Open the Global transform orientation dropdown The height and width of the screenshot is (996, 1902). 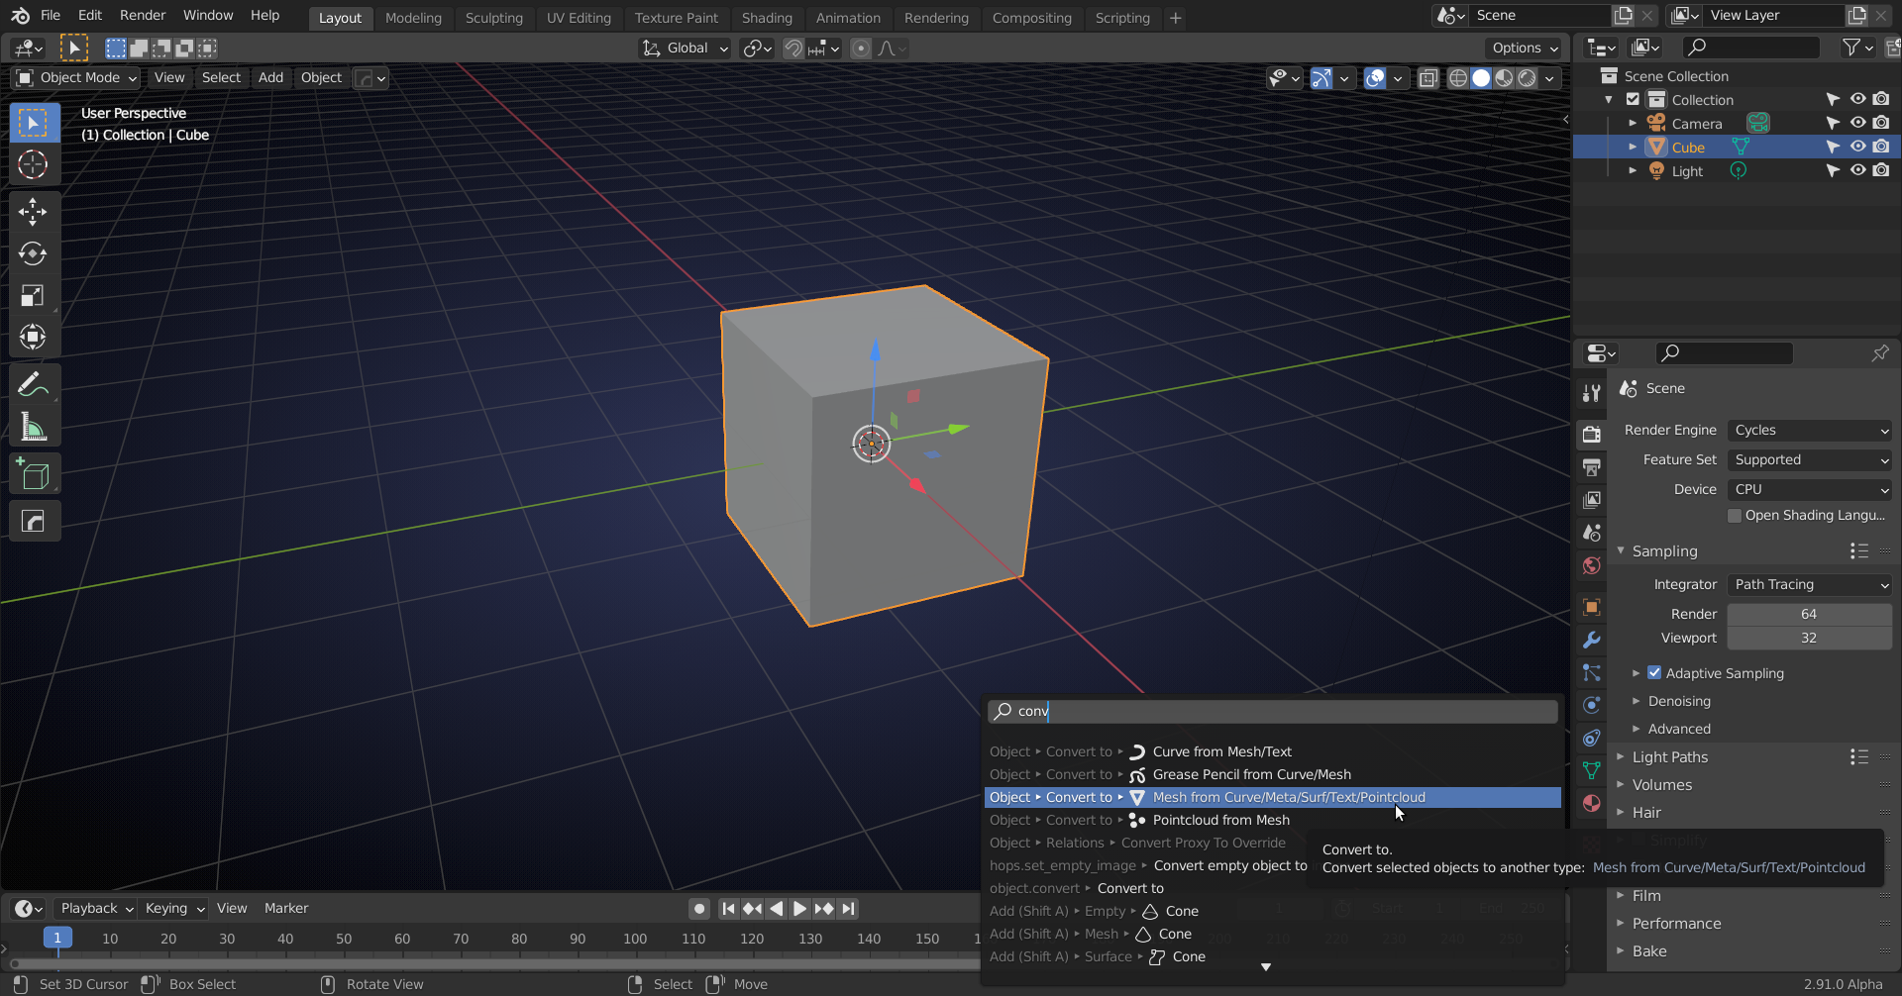tap(685, 48)
